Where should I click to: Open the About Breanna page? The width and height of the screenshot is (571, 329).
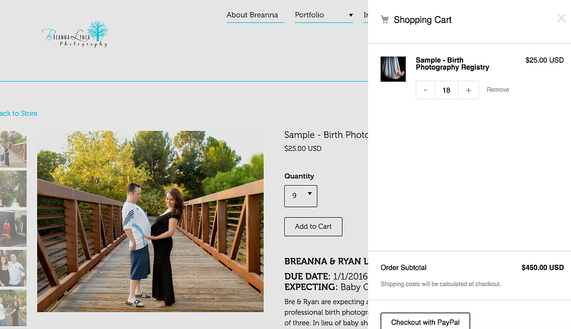pos(252,15)
